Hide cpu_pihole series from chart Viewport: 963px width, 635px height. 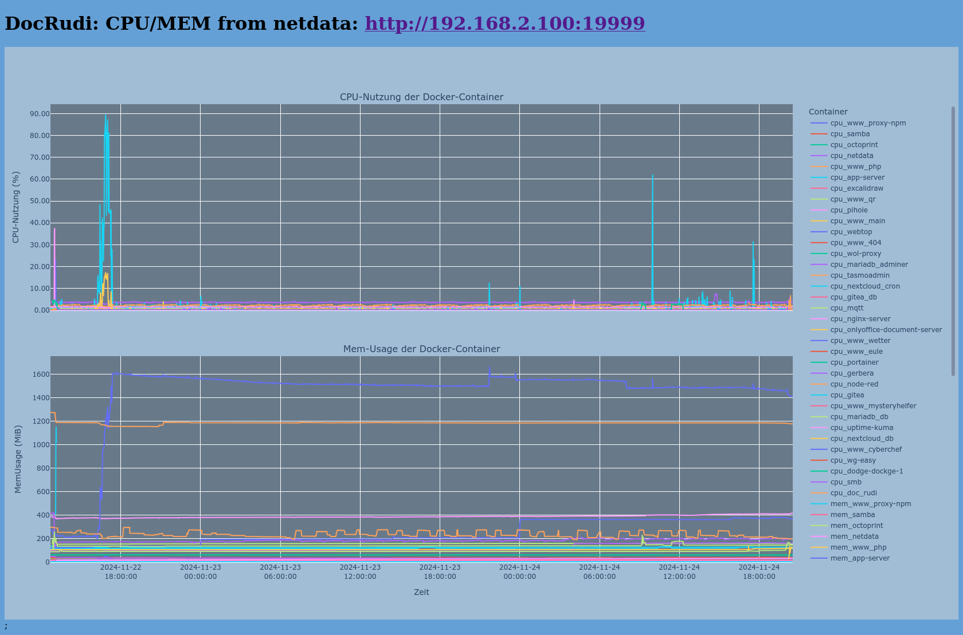coord(848,210)
